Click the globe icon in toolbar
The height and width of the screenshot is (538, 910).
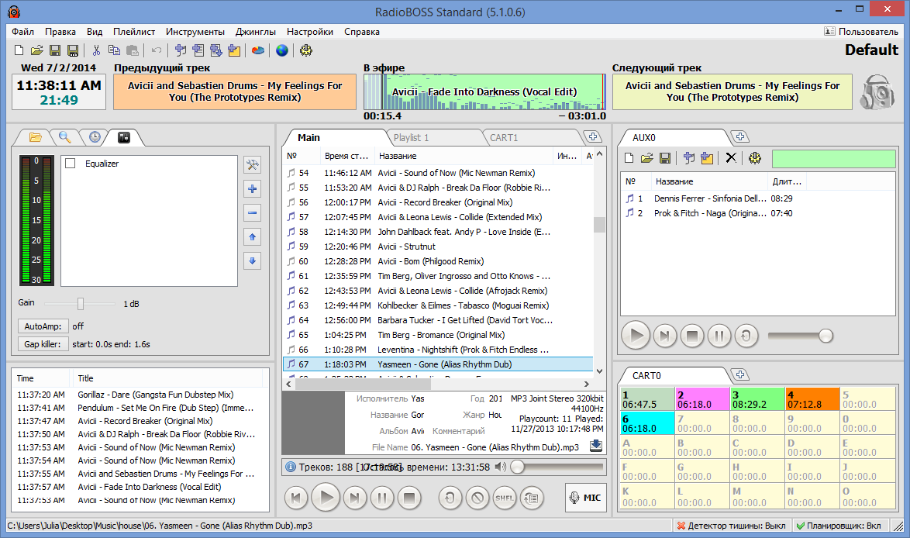coord(282,50)
